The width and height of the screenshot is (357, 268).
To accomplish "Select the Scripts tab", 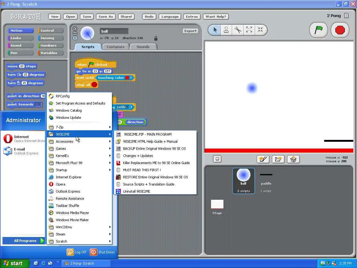I will (x=88, y=47).
